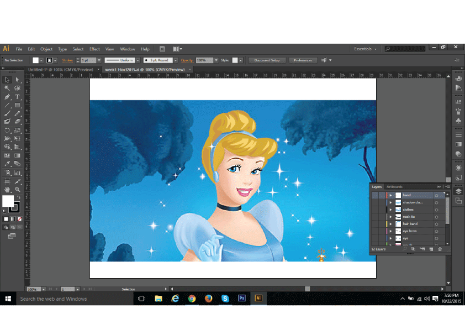Select the Pencil tool
Image resolution: width=465 pixels, height=329 pixels.
[x=17, y=113]
